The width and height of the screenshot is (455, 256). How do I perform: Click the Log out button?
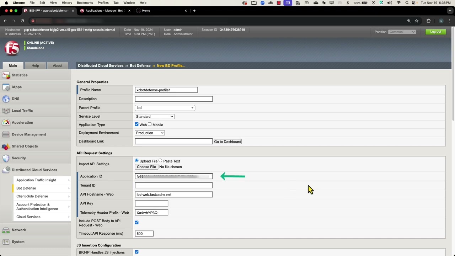pyautogui.click(x=435, y=32)
